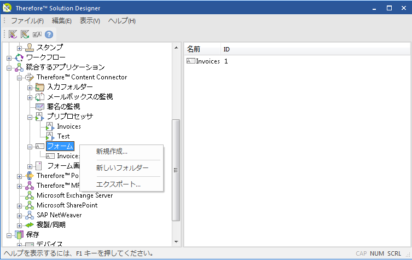The height and width of the screenshot is (260, 412).
Task: Click the SAP NetWeaver icon
Action: 30,215
